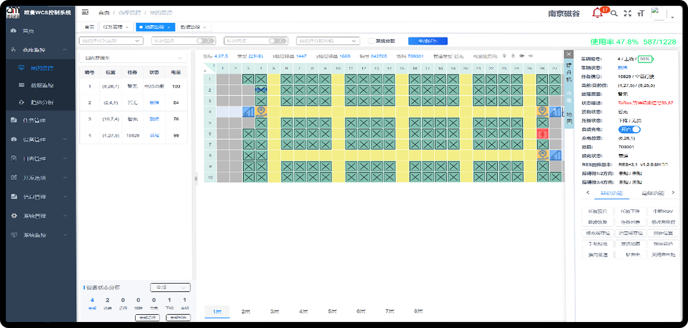Screen dimensions: 688x328
Task: Open the 四向穿梭车 device type dropdown
Action: (133, 58)
